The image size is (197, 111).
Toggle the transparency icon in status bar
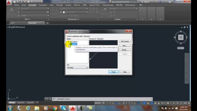coord(148,103)
